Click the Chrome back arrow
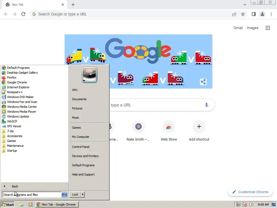This screenshot has height=208, width=277. click(6, 14)
